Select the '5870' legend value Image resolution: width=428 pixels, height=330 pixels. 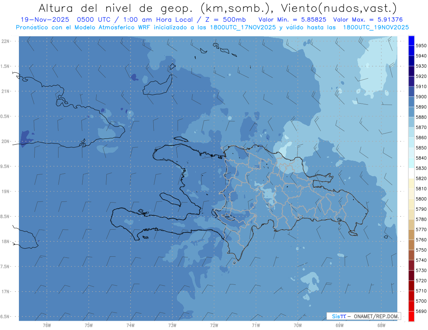421,127
